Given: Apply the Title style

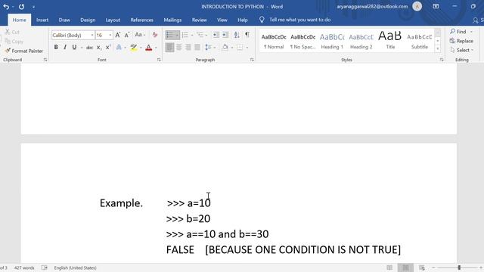Looking at the screenshot, I should [390, 41].
